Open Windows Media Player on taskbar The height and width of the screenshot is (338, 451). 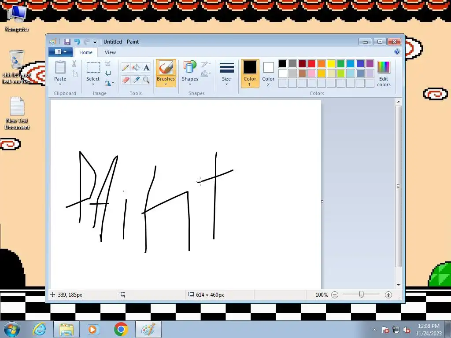[93, 329]
